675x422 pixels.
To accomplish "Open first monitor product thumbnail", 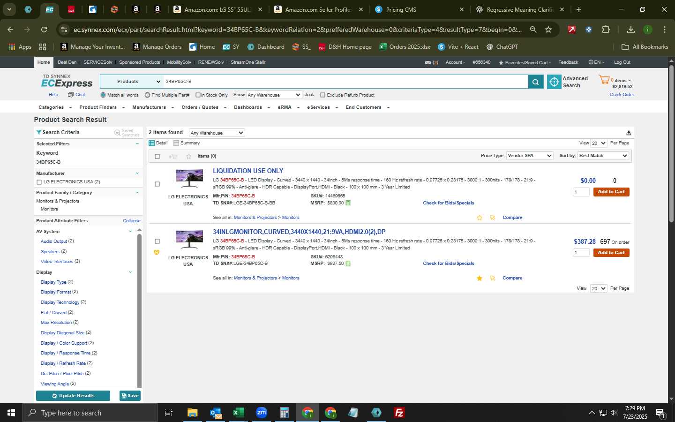I will click(189, 178).
